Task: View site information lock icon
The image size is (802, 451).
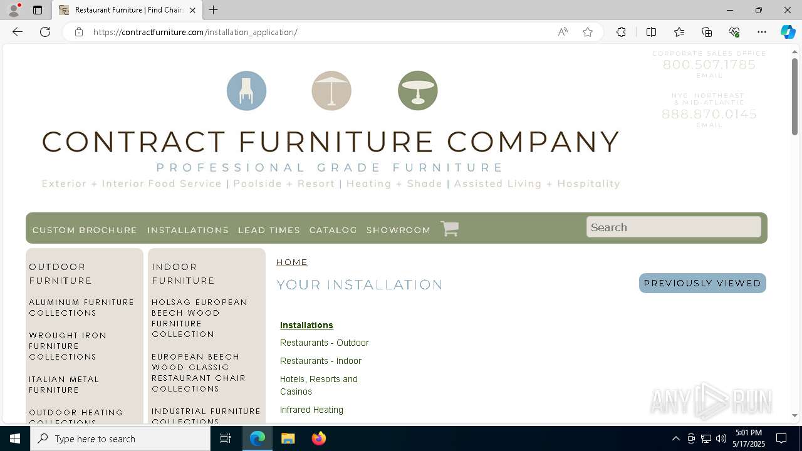Action: pyautogui.click(x=79, y=32)
